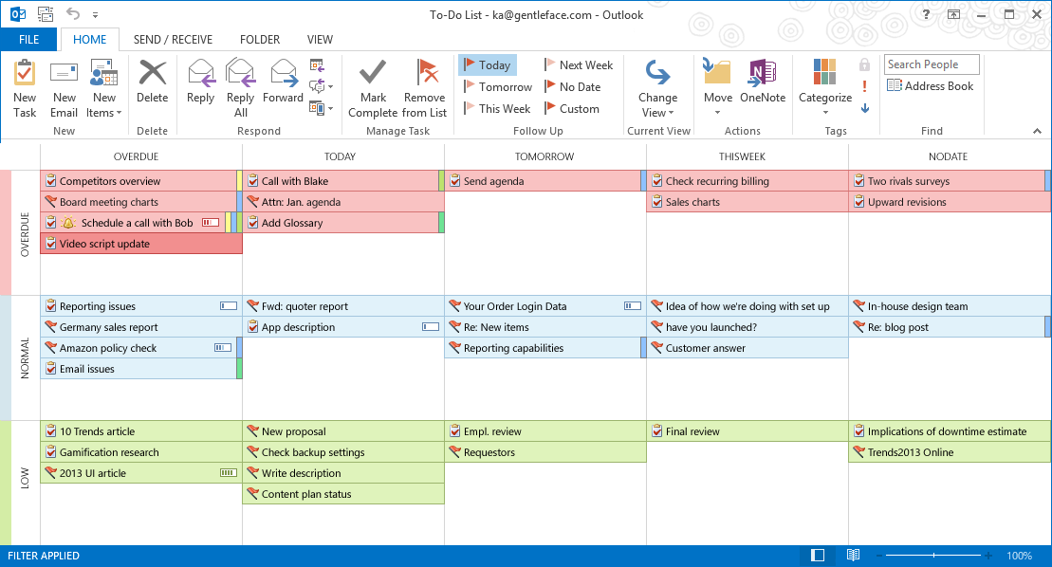
Task: Open the IM reply dropdown
Action: [321, 86]
